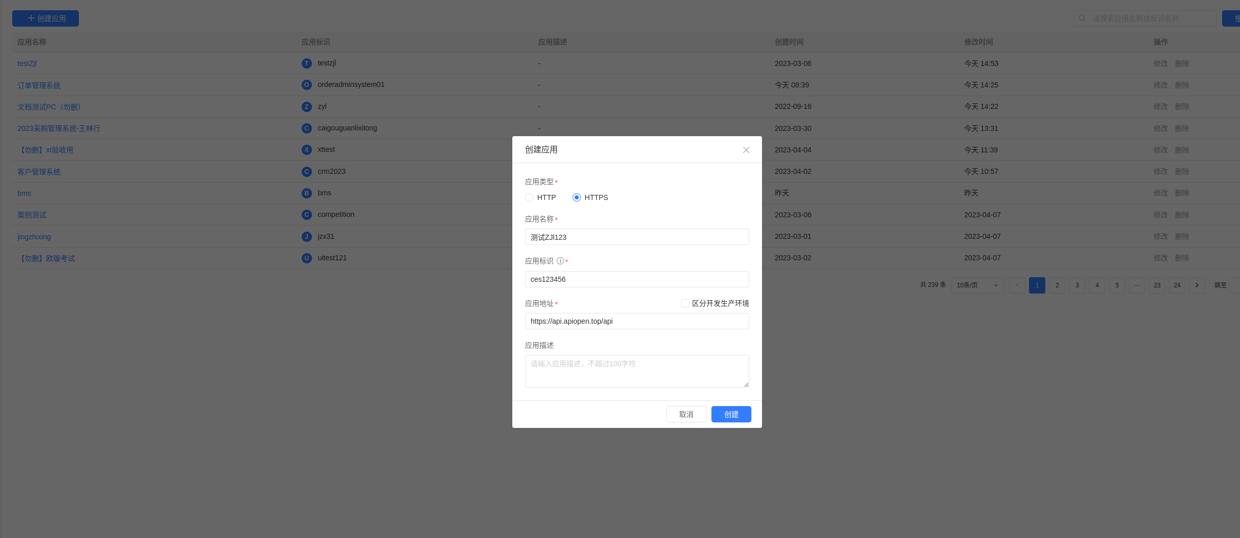Click the 创建 button in dialog

[731, 414]
